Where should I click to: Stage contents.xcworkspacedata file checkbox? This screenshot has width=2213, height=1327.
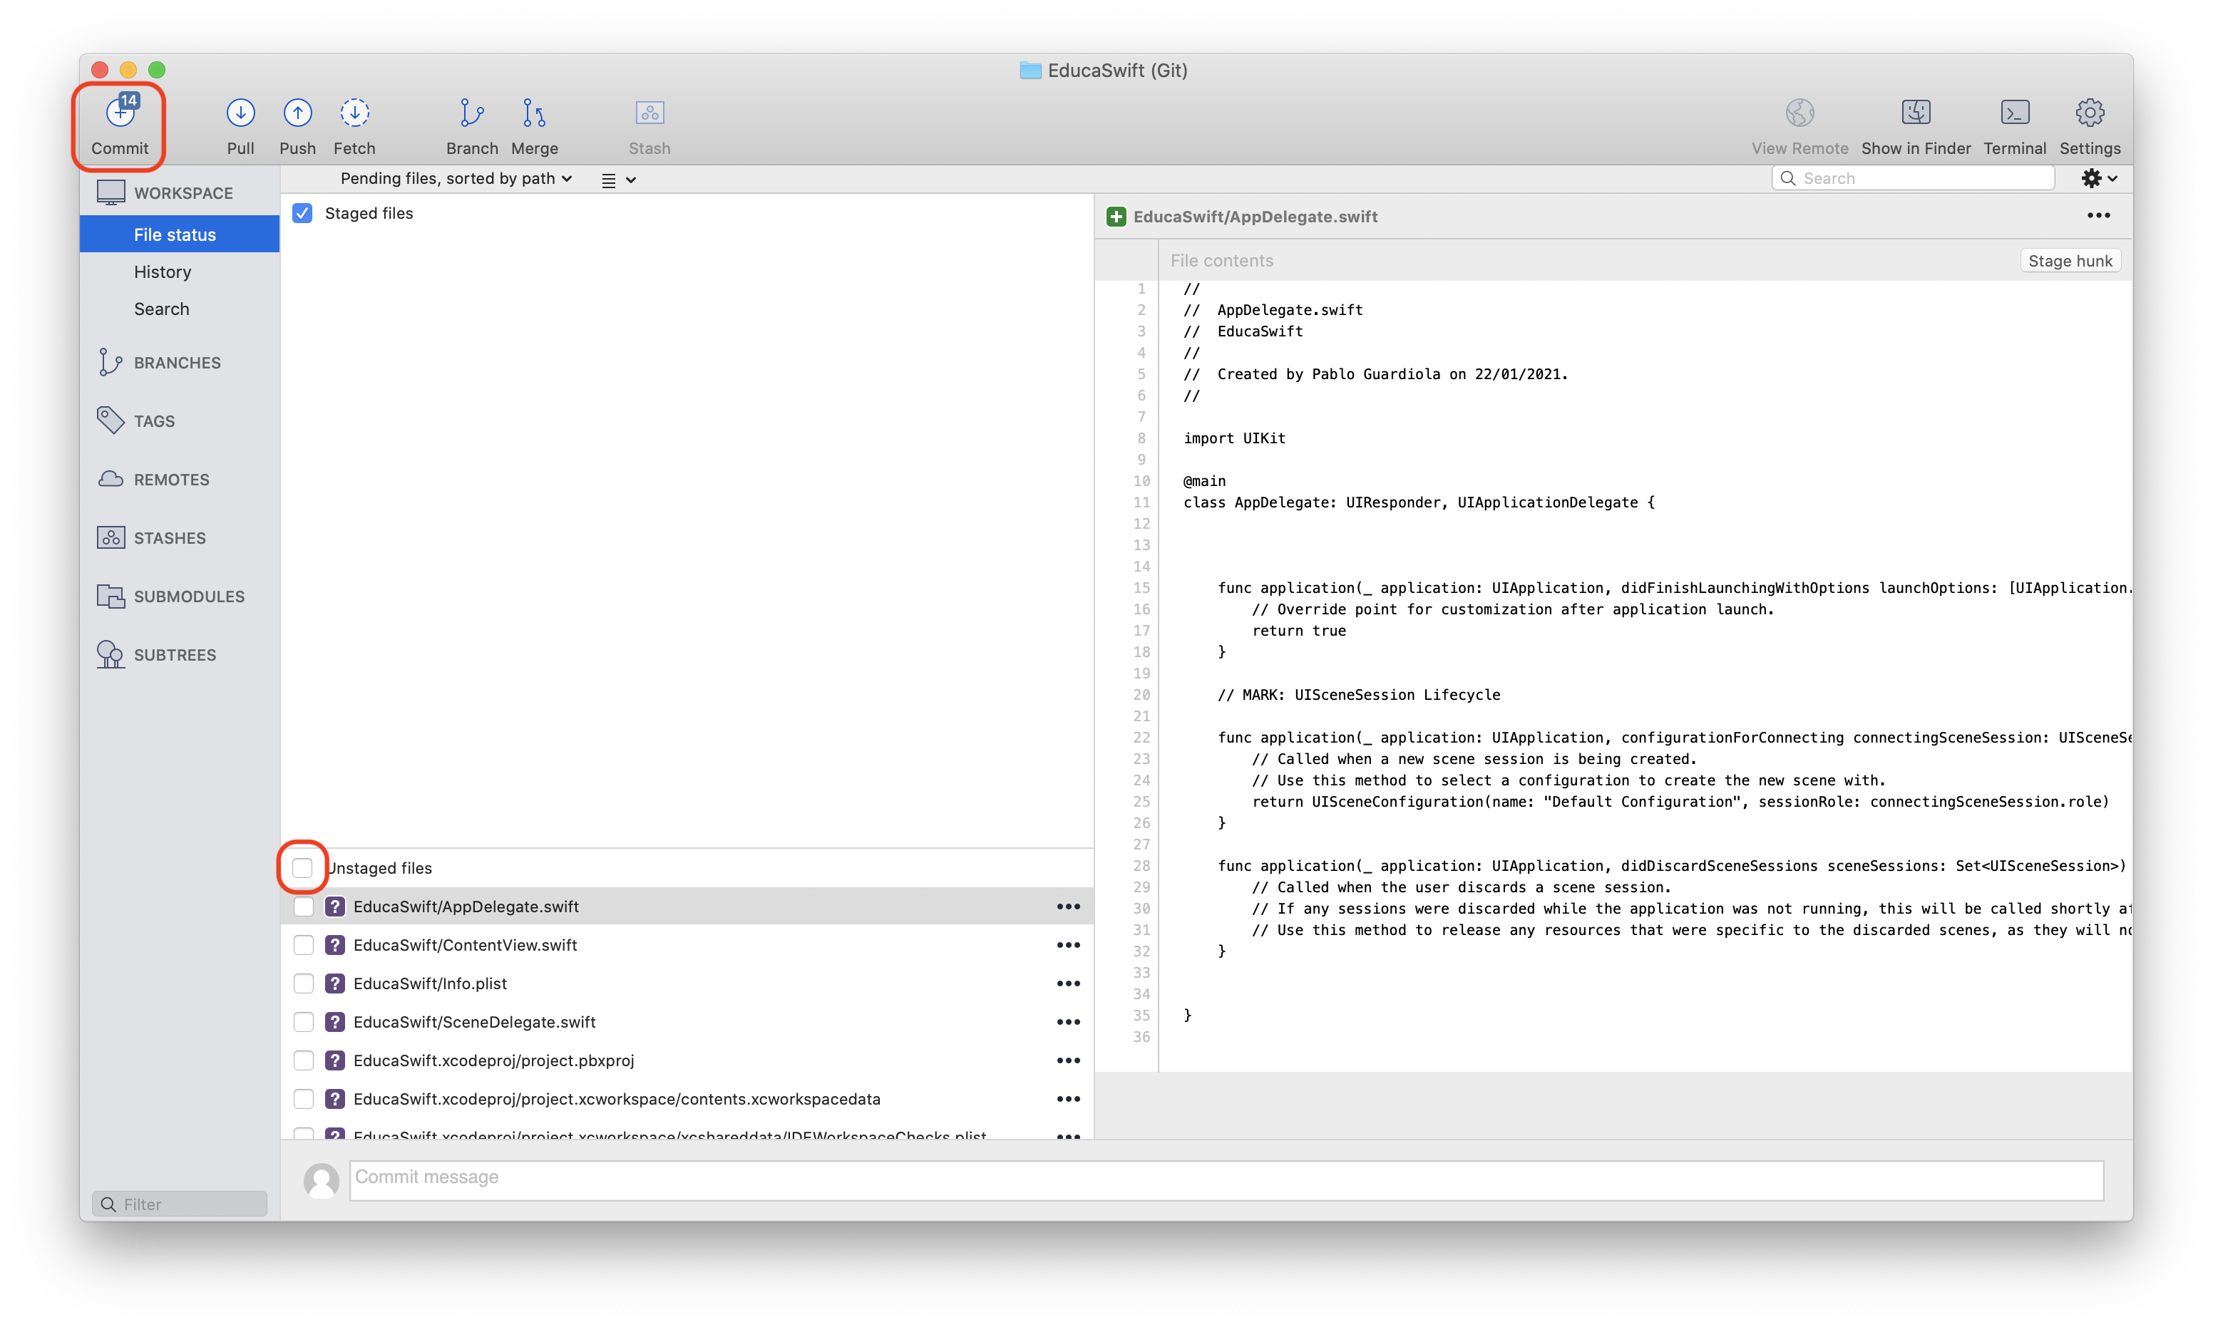[x=303, y=1098]
